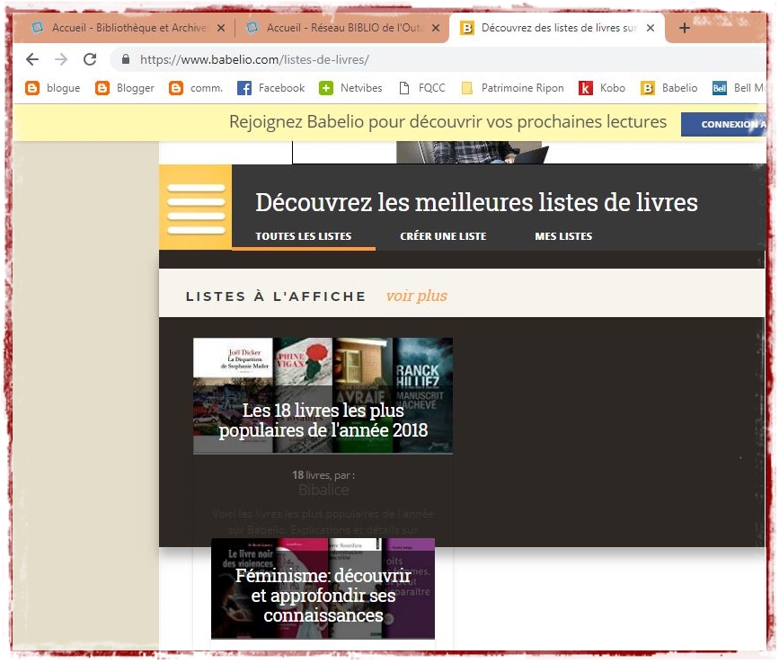Select MES LISTES menu item
The image size is (779, 663).
pyautogui.click(x=563, y=236)
